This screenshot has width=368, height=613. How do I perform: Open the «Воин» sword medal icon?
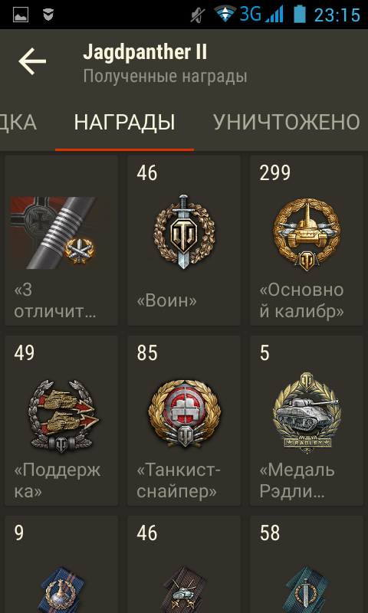[184, 231]
